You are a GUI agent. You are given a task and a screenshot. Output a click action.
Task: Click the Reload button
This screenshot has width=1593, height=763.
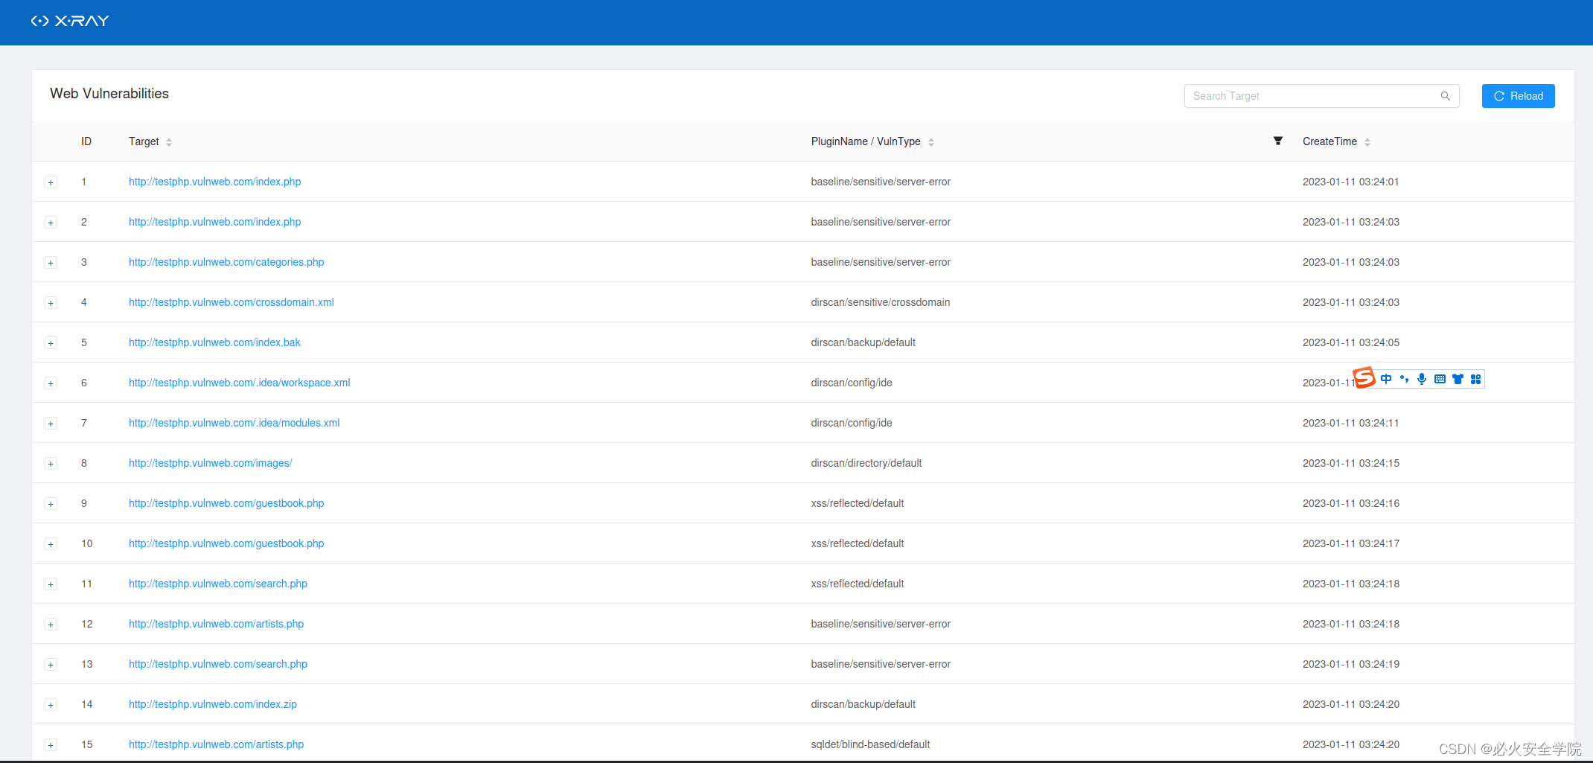click(1518, 96)
